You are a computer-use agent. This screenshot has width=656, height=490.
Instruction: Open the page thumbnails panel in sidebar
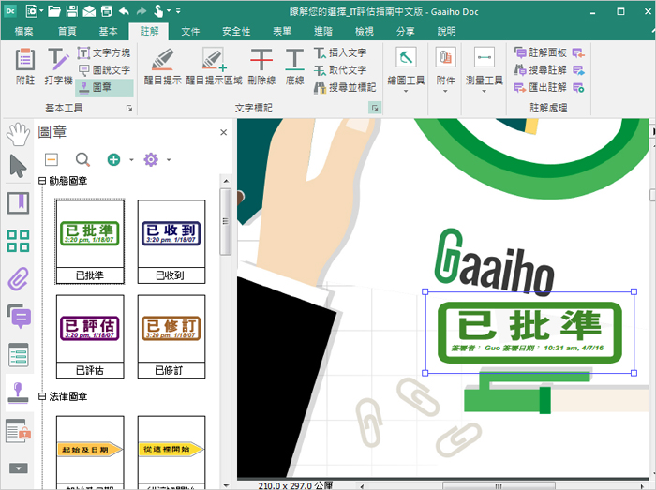(18, 241)
